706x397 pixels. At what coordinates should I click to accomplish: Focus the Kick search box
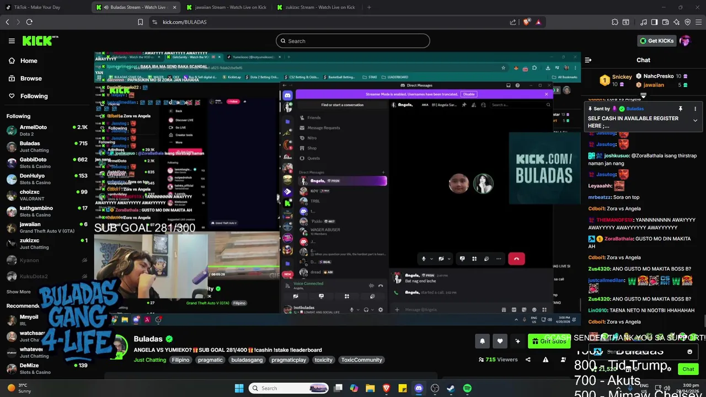353,41
